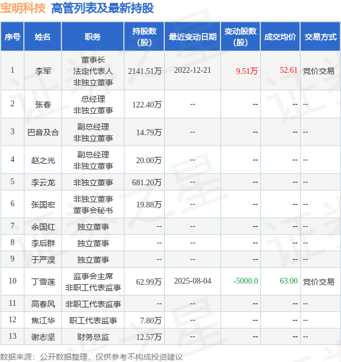Image resolution: width=341 pixels, height=362 pixels.
Task: Click the name 高春风
Action: [43, 304]
